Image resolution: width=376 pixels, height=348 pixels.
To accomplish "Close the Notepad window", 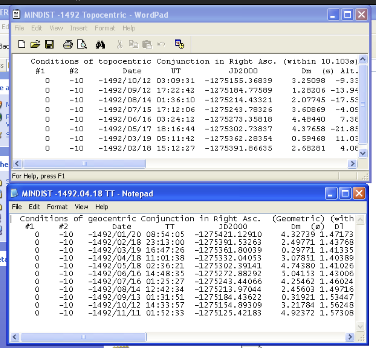I will [x=359, y=193].
